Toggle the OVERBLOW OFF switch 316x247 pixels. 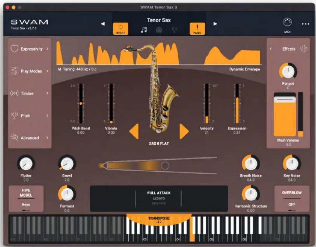pyautogui.click(x=292, y=199)
